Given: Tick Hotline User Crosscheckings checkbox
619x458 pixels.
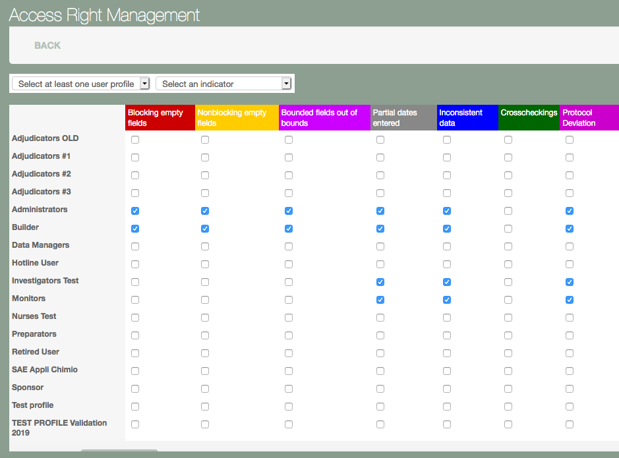Looking at the screenshot, I should pos(508,264).
